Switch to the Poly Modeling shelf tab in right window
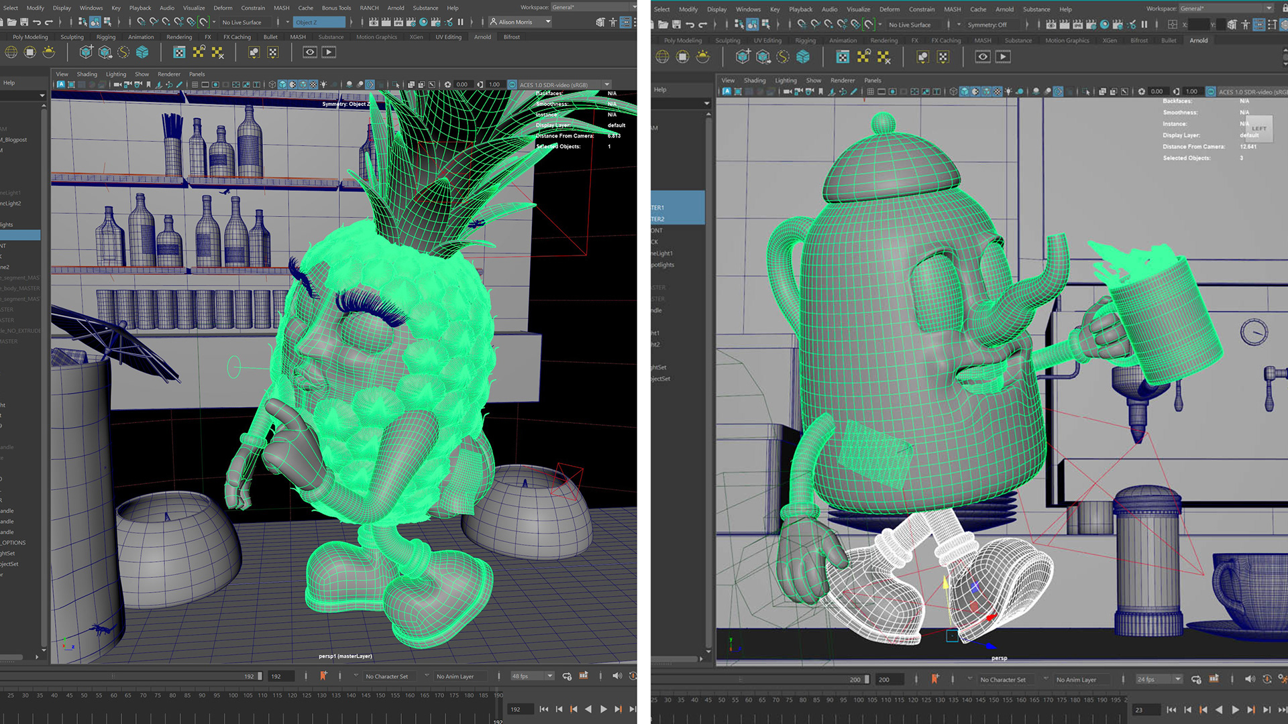The image size is (1288, 724). coord(684,40)
